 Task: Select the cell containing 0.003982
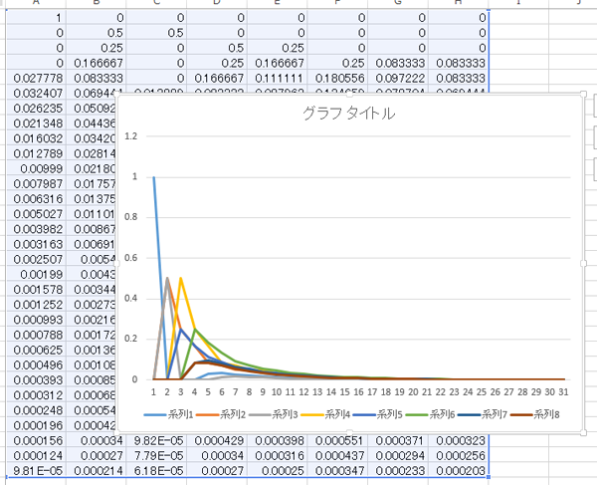[36, 229]
